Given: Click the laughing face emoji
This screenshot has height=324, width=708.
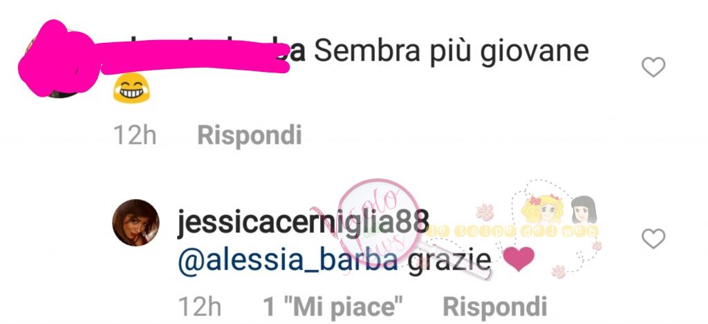Looking at the screenshot, I should coord(131,88).
